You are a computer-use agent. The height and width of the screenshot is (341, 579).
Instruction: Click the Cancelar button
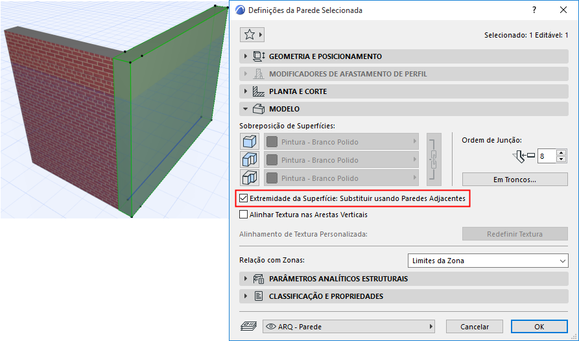[475, 327]
